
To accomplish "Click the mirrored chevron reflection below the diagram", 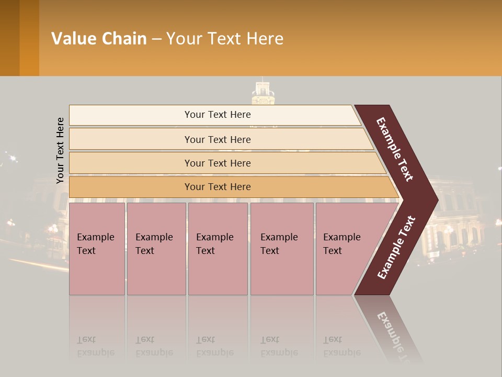I will (x=391, y=329).
